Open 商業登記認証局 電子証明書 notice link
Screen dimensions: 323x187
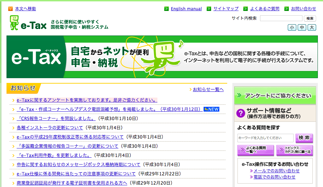point(72,183)
